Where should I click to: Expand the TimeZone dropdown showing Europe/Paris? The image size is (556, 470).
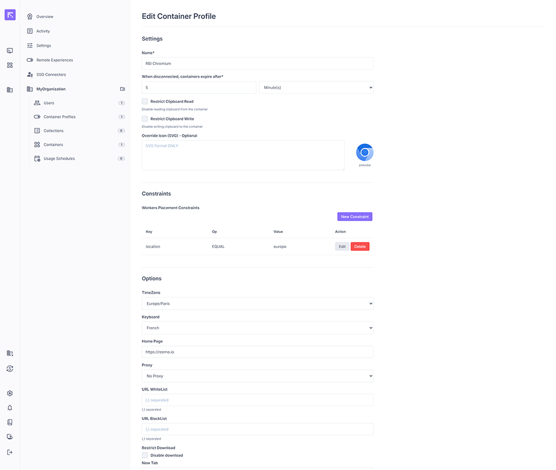click(257, 304)
